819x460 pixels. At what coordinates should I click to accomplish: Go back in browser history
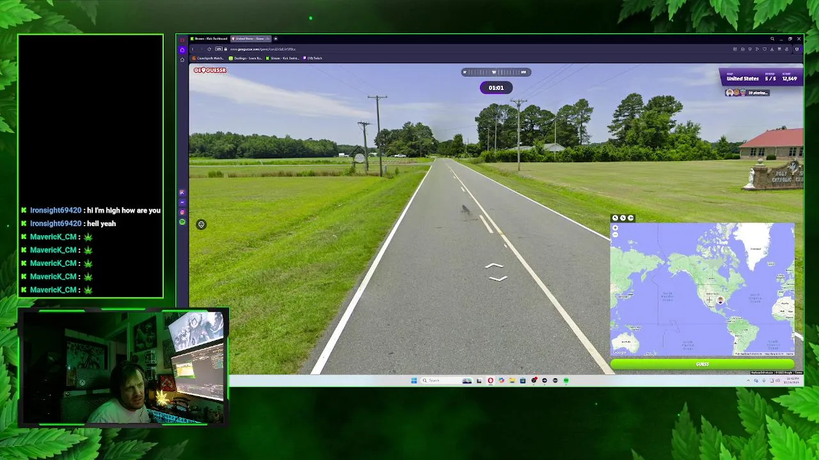(x=193, y=49)
